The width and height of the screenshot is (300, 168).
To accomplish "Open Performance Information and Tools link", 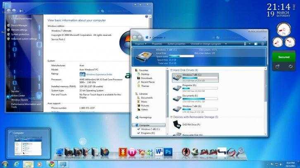I will 26,105.
